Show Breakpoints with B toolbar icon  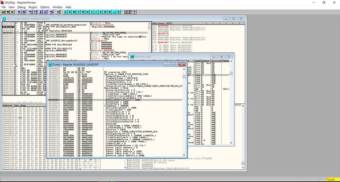click(x=105, y=12)
